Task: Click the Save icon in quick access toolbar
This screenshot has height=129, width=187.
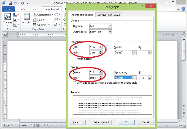Action: pyautogui.click(x=10, y=3)
